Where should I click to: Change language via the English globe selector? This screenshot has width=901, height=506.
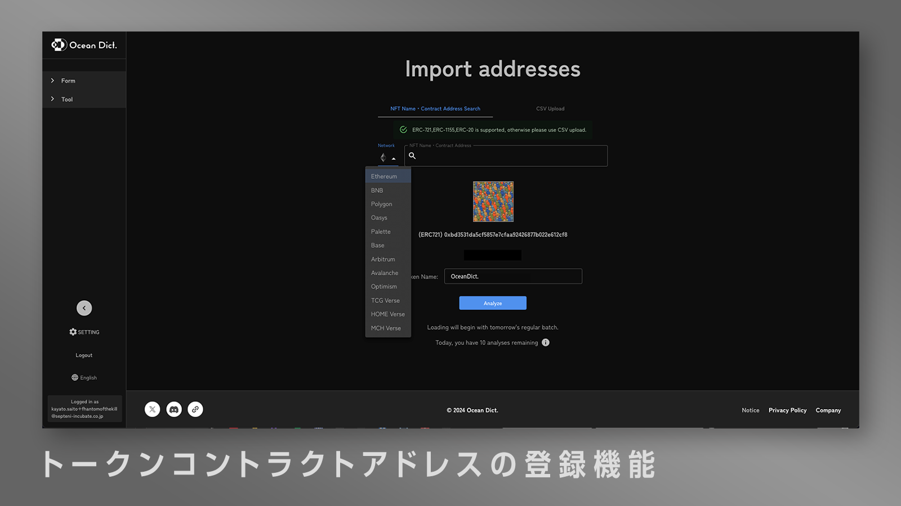pyautogui.click(x=84, y=378)
